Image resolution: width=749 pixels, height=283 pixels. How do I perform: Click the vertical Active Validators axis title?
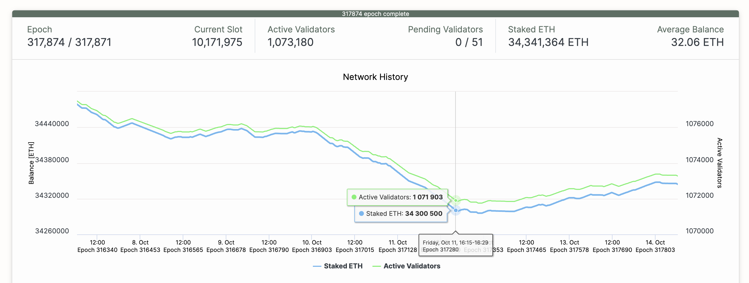719,163
